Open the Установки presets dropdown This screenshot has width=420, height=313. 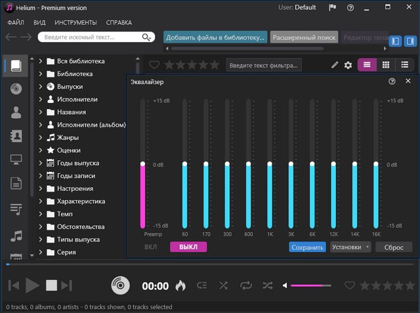click(x=350, y=247)
